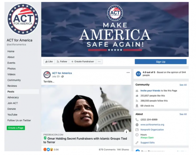Open the About section in sidebar
This screenshot has width=196, height=155.
(x=11, y=57)
